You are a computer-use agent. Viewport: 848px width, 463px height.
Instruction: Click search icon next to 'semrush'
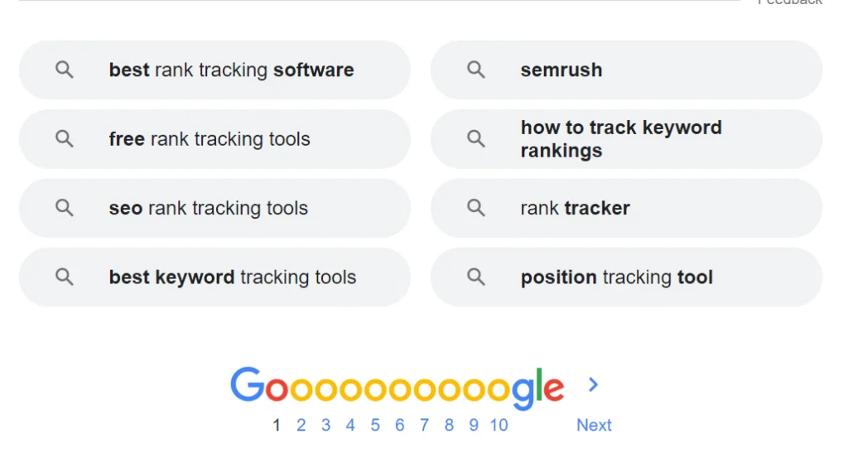pos(476,70)
